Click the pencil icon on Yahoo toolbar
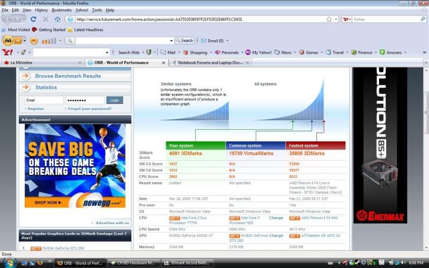This screenshot has height=268, width=429. point(24,52)
